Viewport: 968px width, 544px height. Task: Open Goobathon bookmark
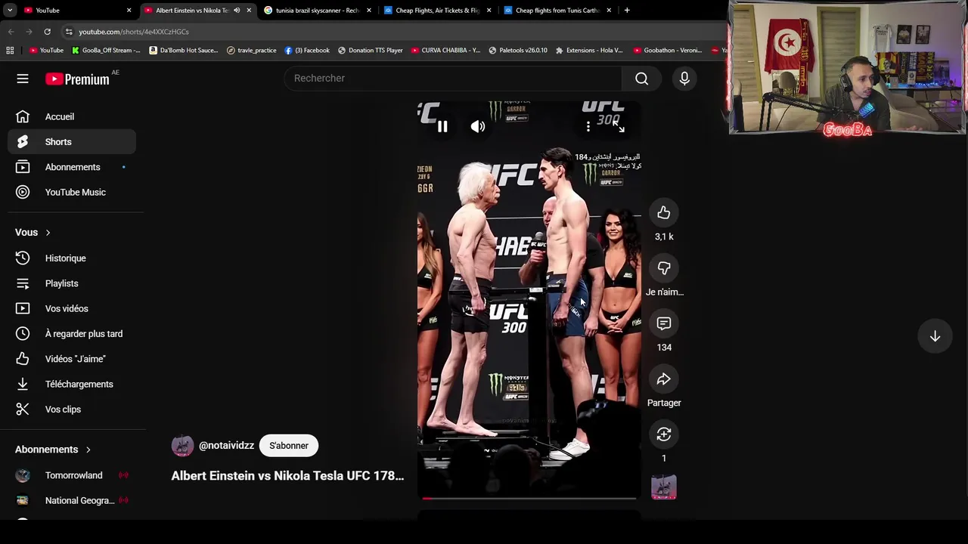coord(668,51)
